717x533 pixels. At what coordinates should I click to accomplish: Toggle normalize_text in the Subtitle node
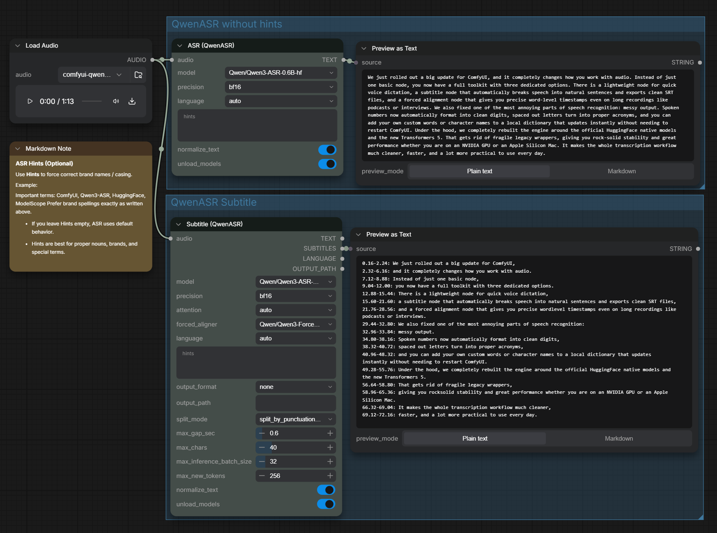click(326, 490)
